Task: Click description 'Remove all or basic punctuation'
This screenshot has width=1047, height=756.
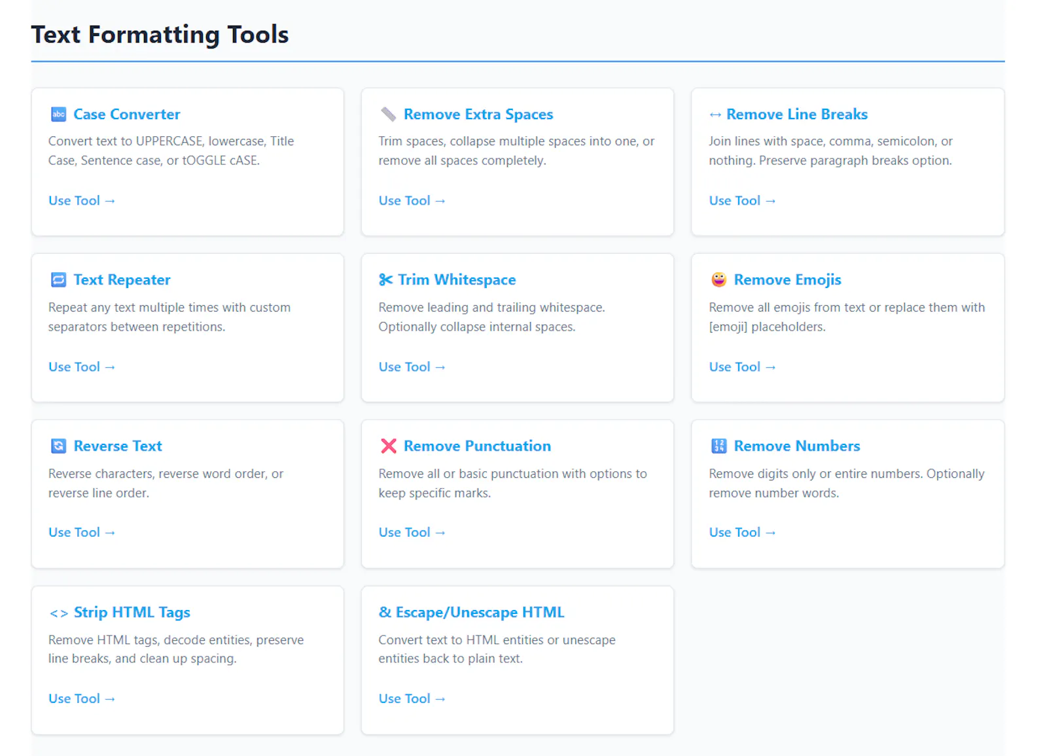Action: (x=512, y=484)
